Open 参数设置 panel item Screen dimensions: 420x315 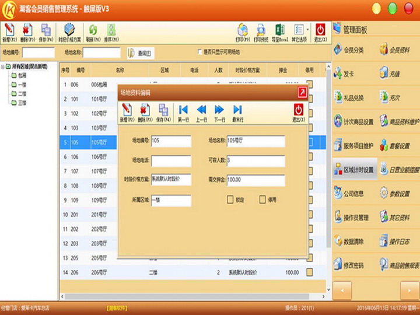(395, 194)
